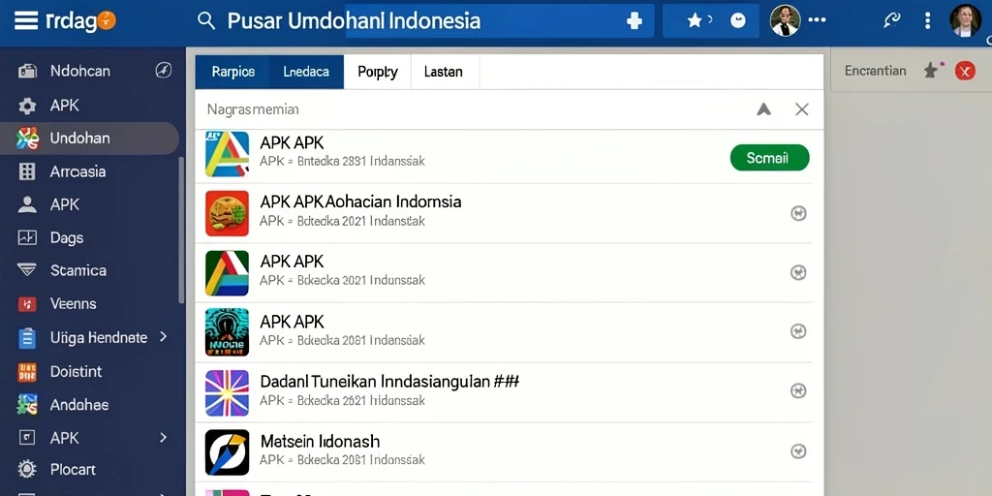Open the vertical three-dots menu
The image size is (992, 496).
[927, 21]
